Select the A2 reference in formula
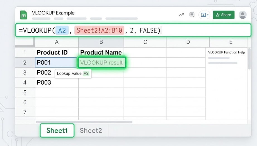Image resolution: width=257 pixels, height=146 pixels. (x=62, y=30)
